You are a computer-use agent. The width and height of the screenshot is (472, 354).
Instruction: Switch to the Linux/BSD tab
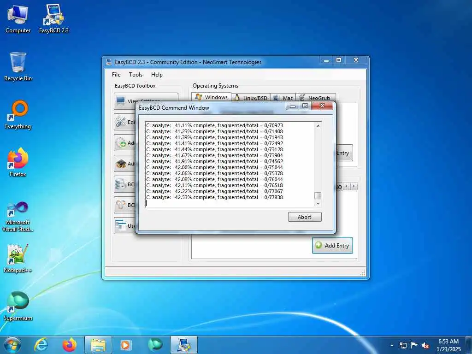[251, 98]
